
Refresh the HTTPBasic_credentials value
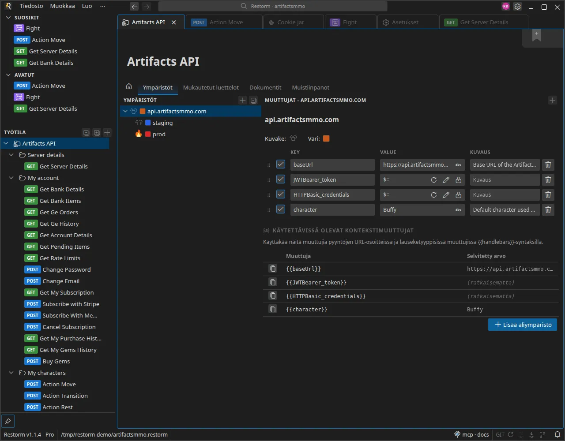point(434,195)
